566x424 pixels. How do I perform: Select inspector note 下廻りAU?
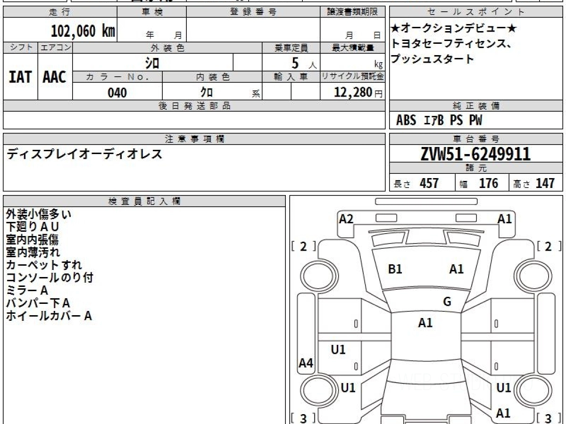click(33, 227)
